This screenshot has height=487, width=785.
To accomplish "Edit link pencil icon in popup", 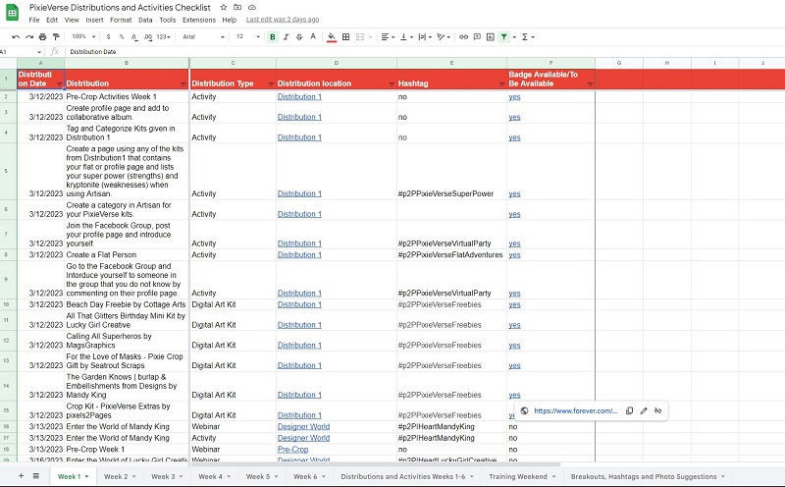I will [644, 410].
